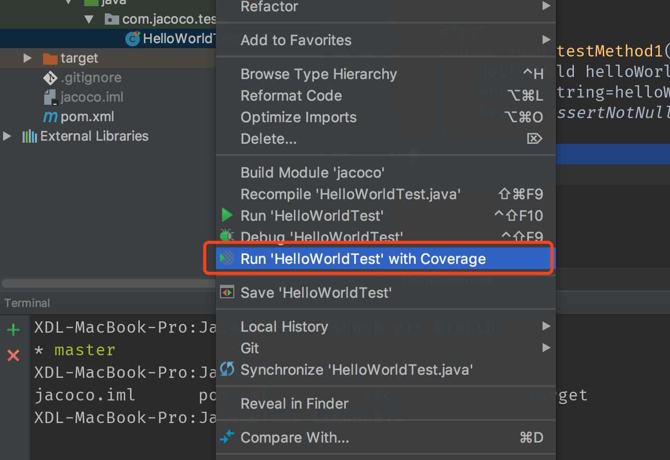
Task: Click the coverage run icon
Action: point(227,258)
